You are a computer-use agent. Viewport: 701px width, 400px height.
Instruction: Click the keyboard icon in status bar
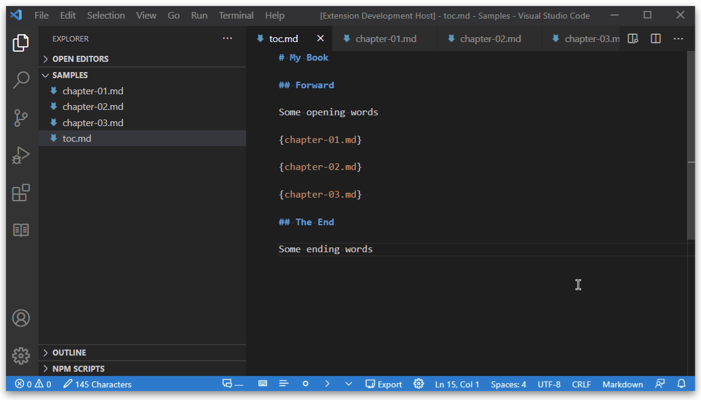tap(262, 383)
